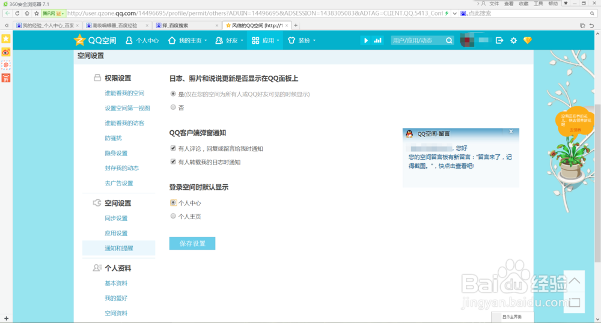Open 隐身设置 link
The height and width of the screenshot is (323, 601).
(116, 153)
